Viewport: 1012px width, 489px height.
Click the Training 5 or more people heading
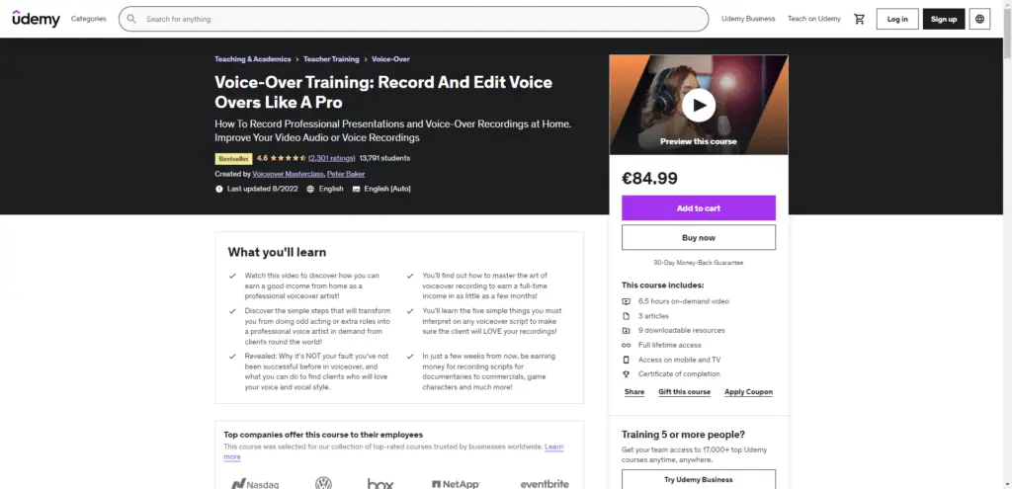(x=683, y=434)
